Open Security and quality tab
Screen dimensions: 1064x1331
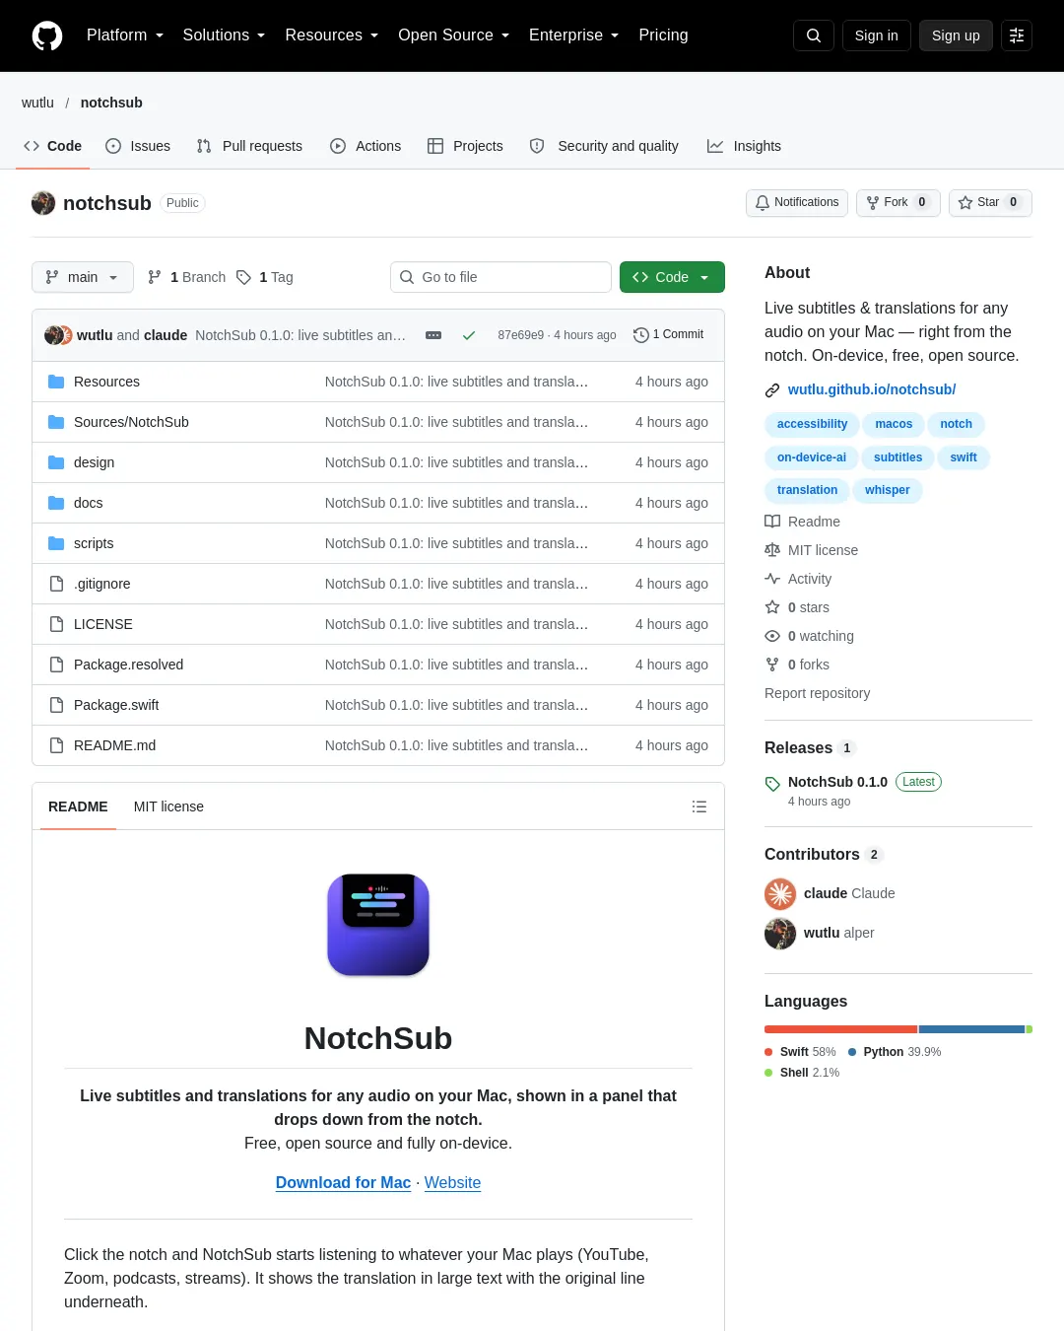[604, 146]
